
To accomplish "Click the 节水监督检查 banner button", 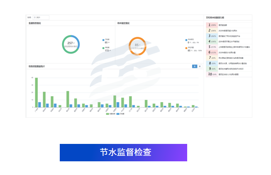I will pos(123,152).
